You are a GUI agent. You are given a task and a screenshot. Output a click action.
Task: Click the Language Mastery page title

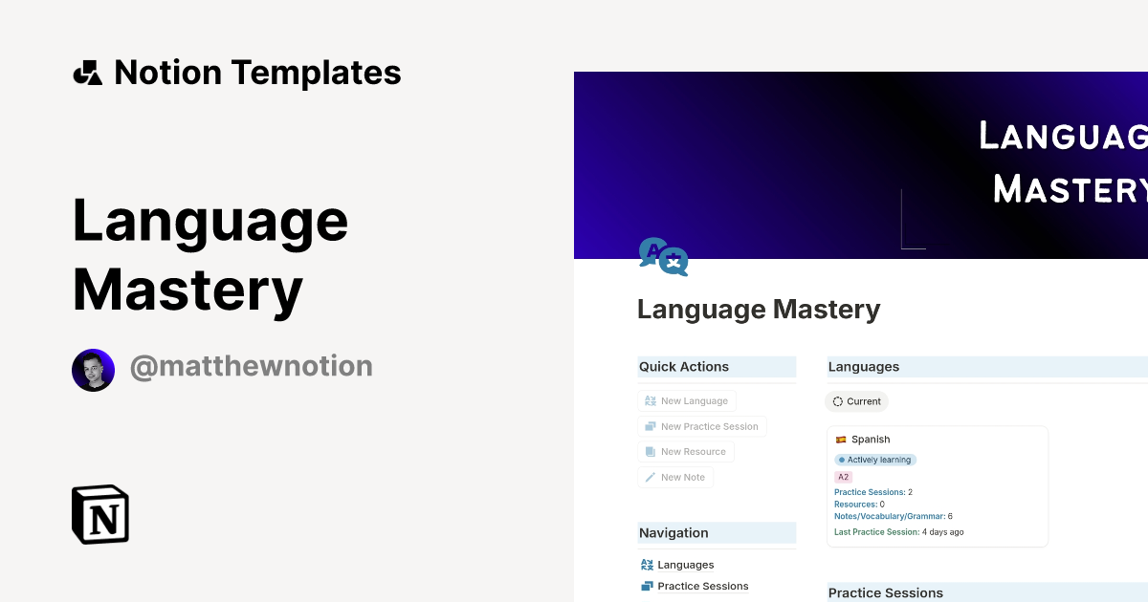pos(759,310)
